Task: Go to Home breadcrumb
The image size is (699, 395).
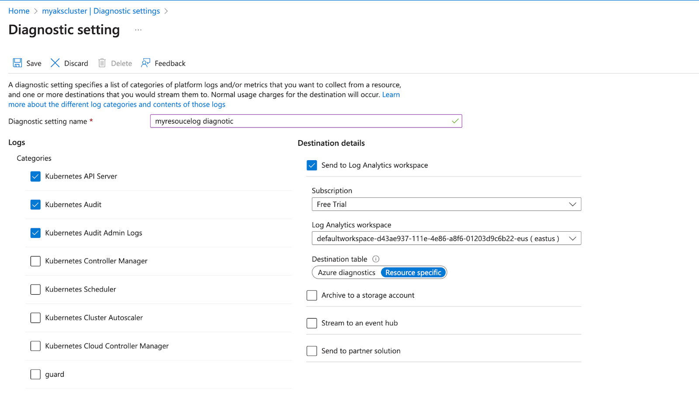Action: tap(19, 11)
